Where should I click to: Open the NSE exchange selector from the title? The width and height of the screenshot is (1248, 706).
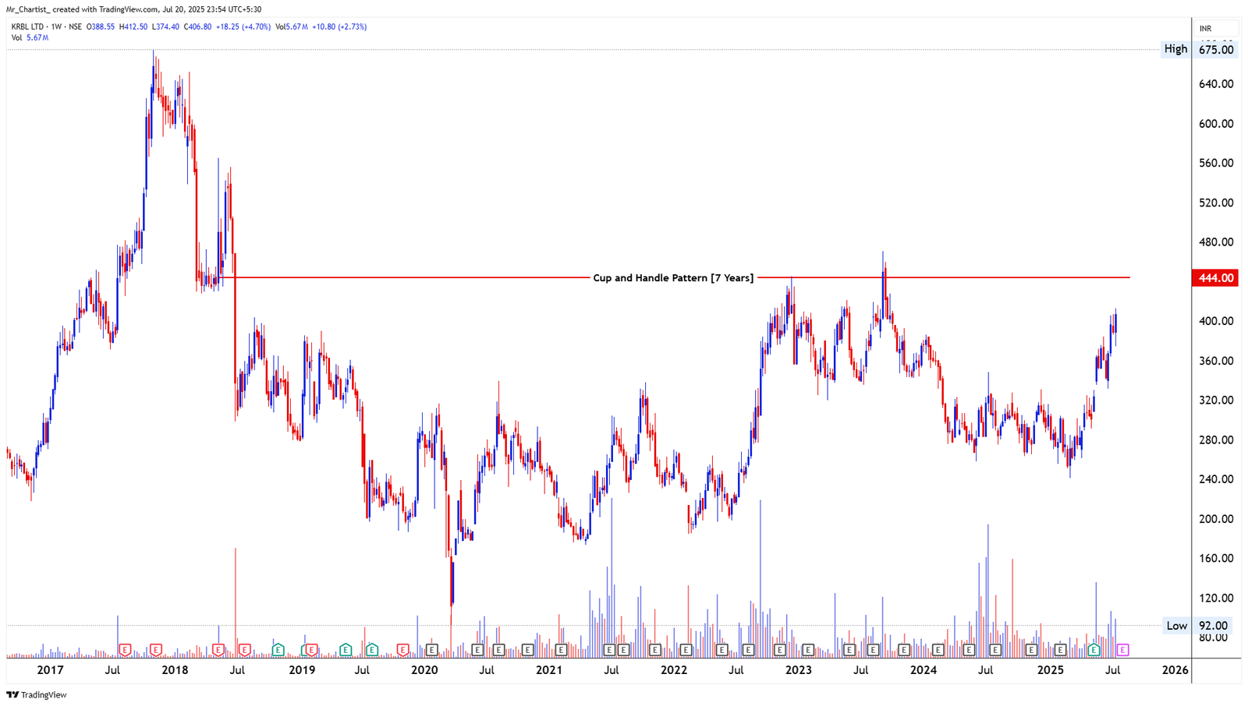click(76, 26)
